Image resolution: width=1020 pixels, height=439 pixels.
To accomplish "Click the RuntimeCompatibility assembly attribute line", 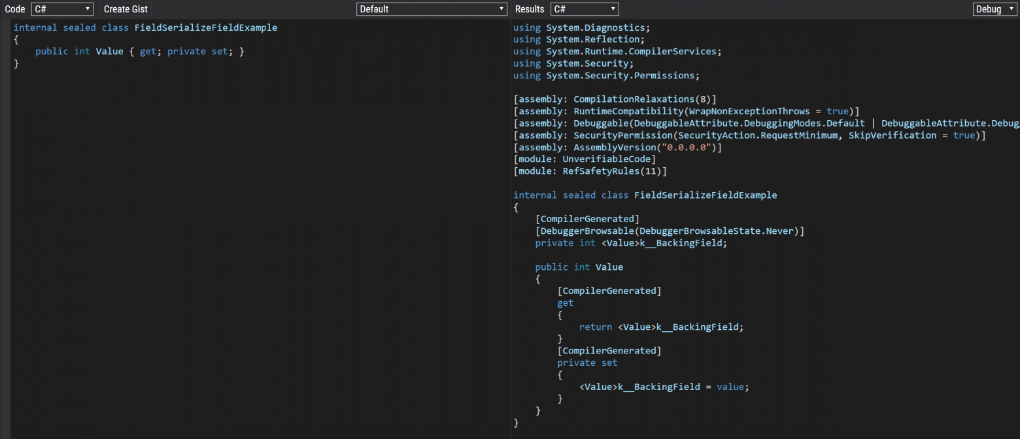I will pyautogui.click(x=686, y=111).
